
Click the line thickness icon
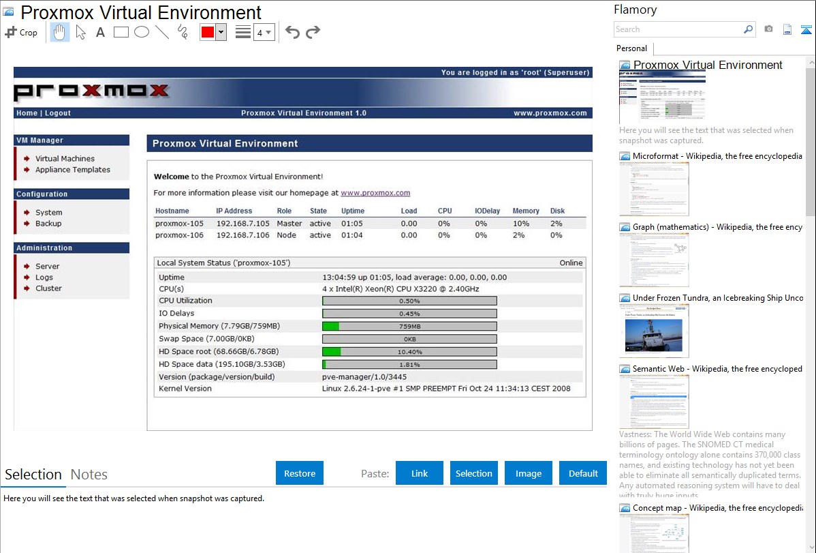coord(243,32)
